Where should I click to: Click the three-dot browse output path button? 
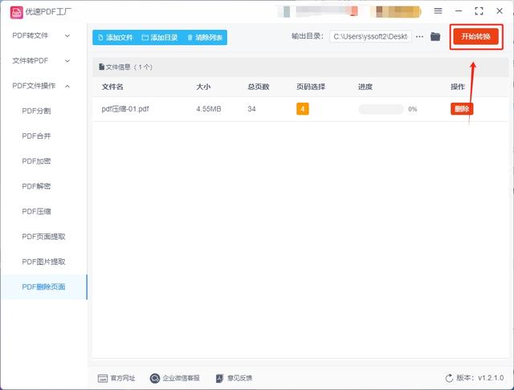point(419,37)
